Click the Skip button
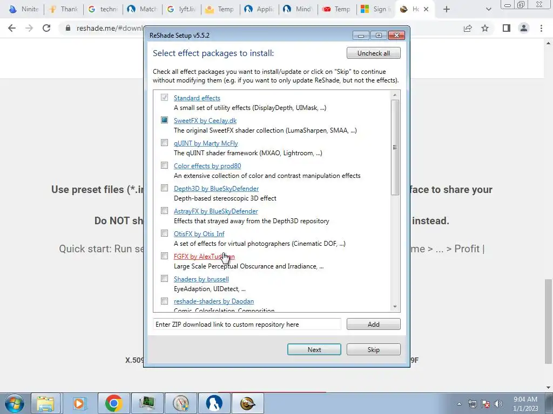This screenshot has width=553, height=414. click(x=374, y=349)
